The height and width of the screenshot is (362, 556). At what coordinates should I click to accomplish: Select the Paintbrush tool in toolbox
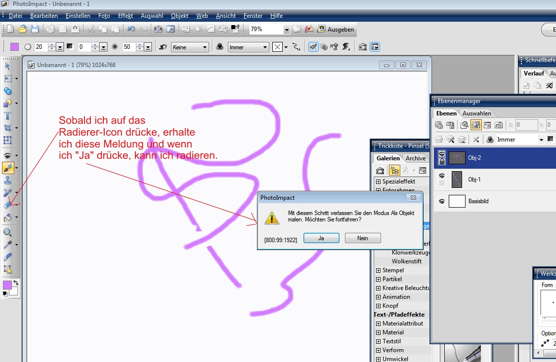click(8, 168)
